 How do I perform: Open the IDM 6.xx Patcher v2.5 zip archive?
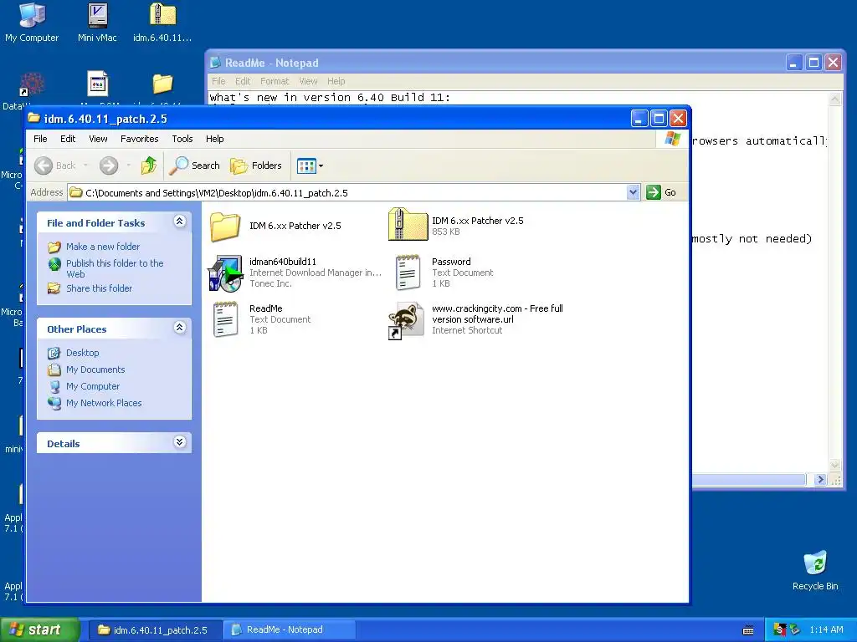tap(408, 225)
